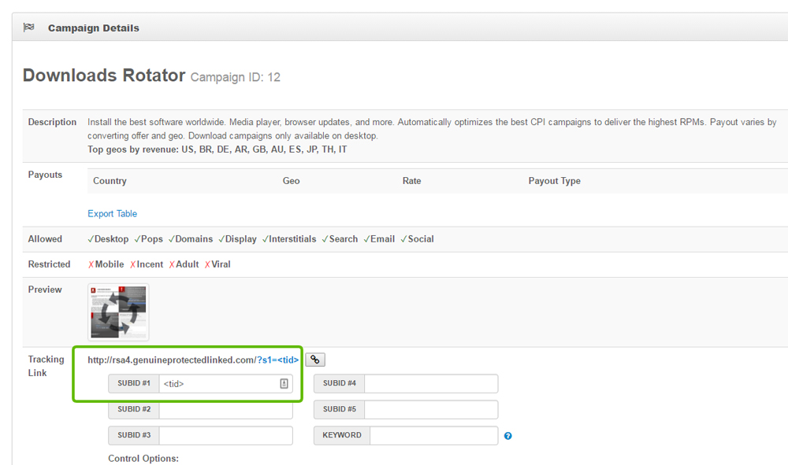The width and height of the screenshot is (788, 465).
Task: Click the SUBID #4 text field
Action: pos(431,384)
